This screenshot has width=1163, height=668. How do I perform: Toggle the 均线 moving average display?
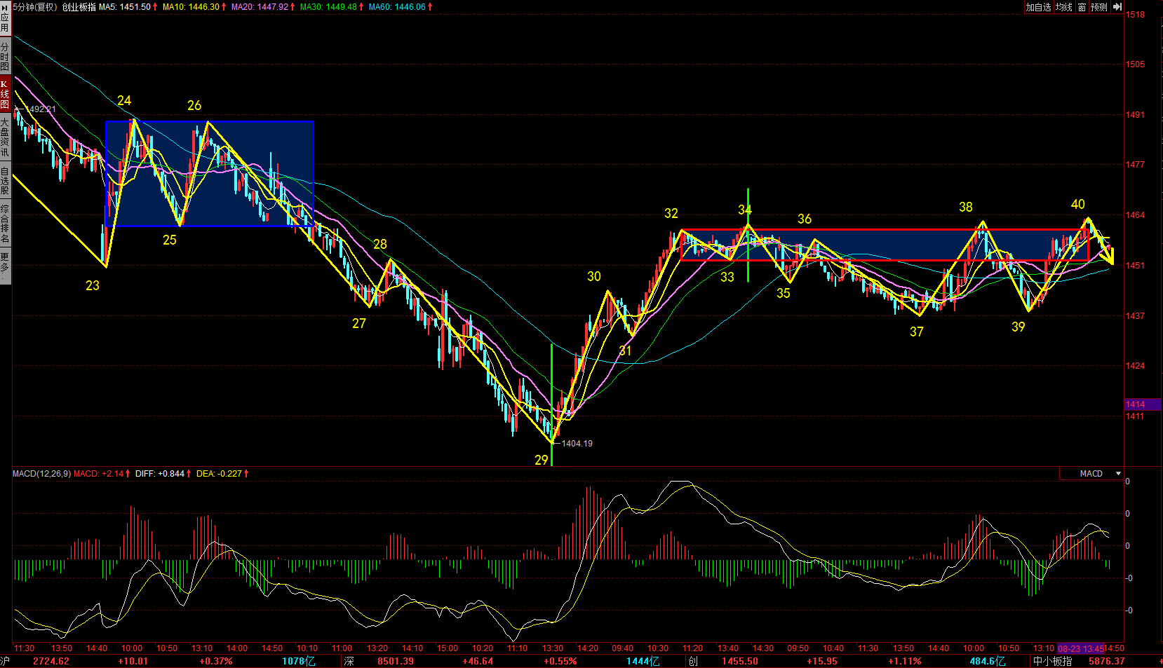1064,7
